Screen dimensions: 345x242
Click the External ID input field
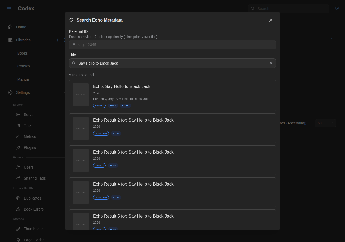pos(172,45)
